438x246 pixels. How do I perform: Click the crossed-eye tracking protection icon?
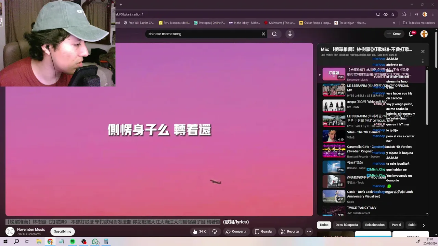pyautogui.click(x=385, y=14)
